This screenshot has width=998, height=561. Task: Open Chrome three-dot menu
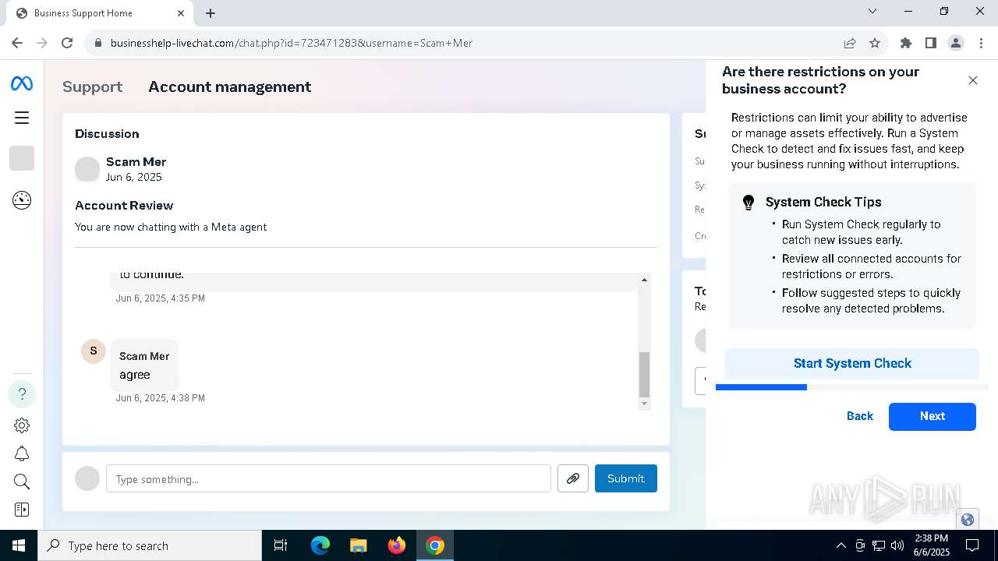click(x=981, y=43)
